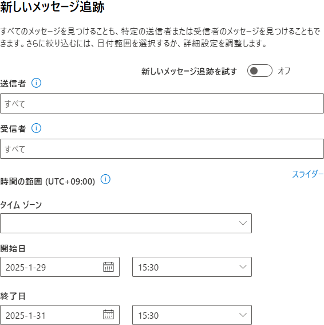324x325 pixels.
Task: Open the 開始日 time dropdown showing 15:30
Action: point(192,267)
